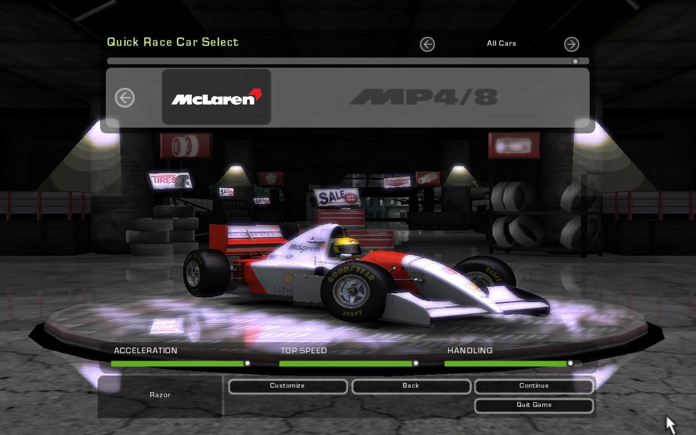696x435 pixels.
Task: Click the Quick Race Car Select title
Action: pyautogui.click(x=173, y=42)
